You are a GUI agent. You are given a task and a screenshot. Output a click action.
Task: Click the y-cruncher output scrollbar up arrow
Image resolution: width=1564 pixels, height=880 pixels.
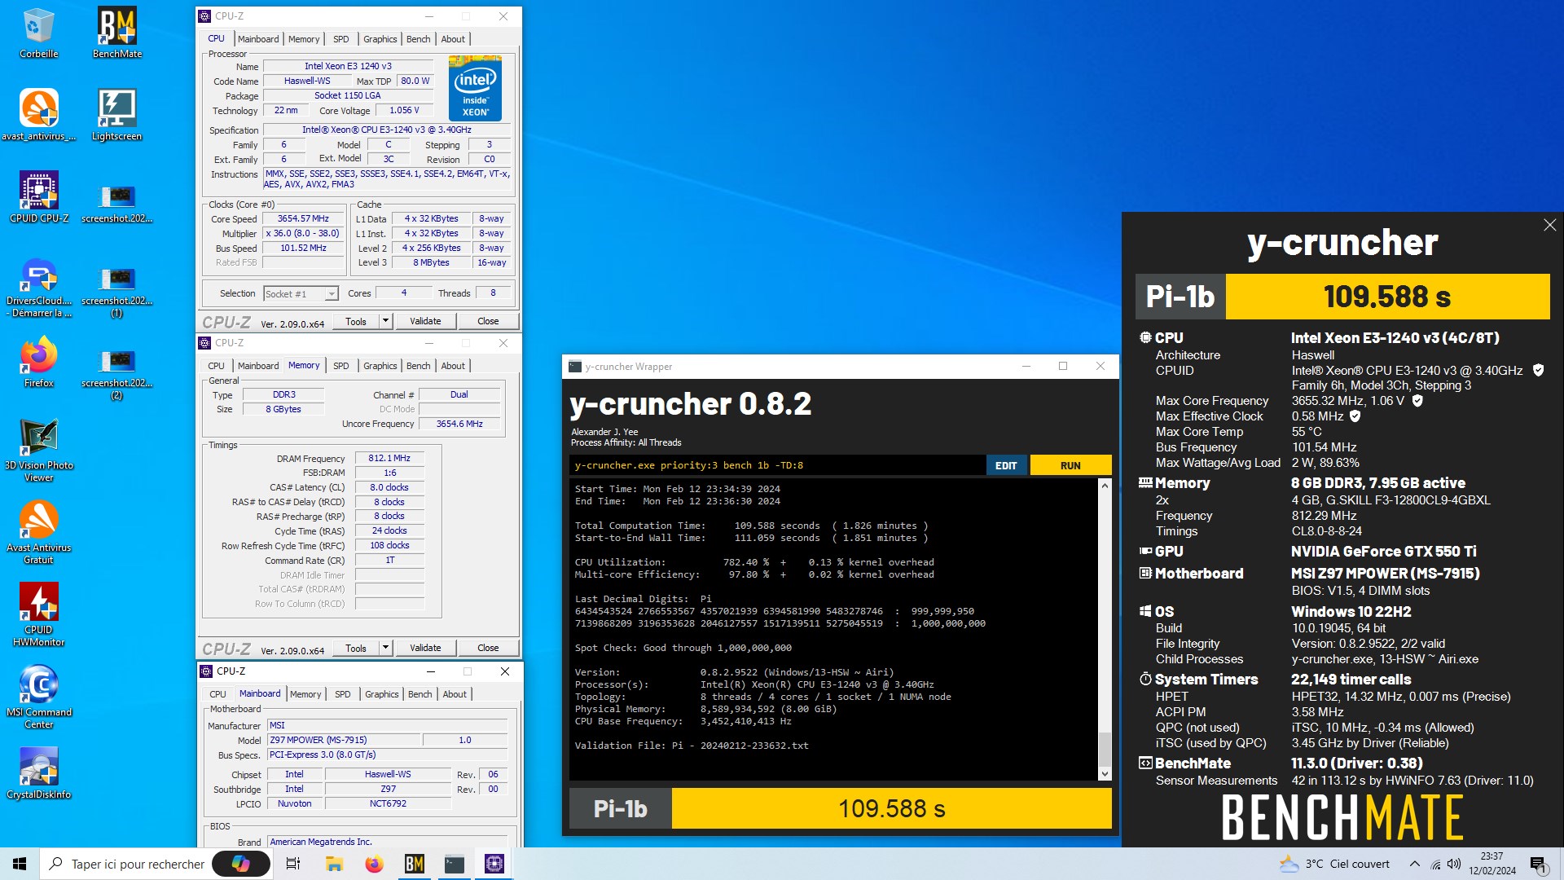tap(1105, 486)
